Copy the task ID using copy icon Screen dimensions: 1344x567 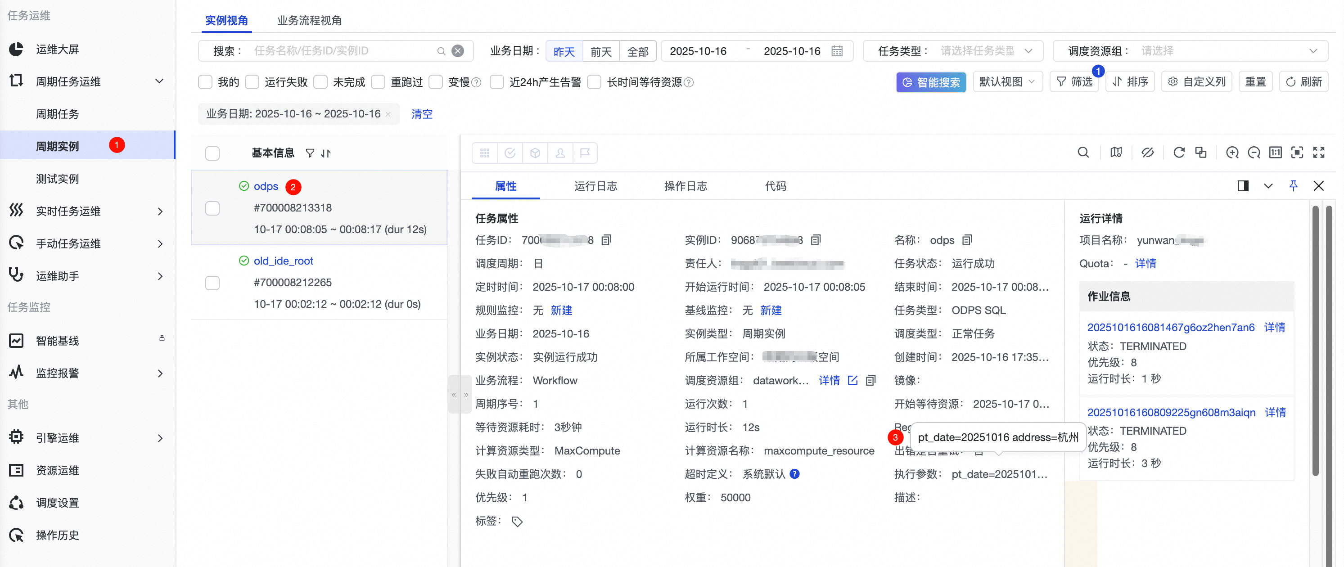606,240
